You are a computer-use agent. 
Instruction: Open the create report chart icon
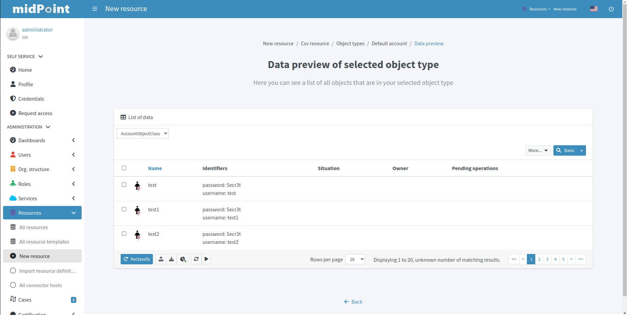coord(183,259)
